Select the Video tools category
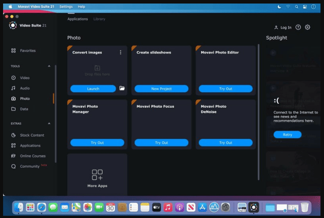324x218 pixels. [20, 78]
